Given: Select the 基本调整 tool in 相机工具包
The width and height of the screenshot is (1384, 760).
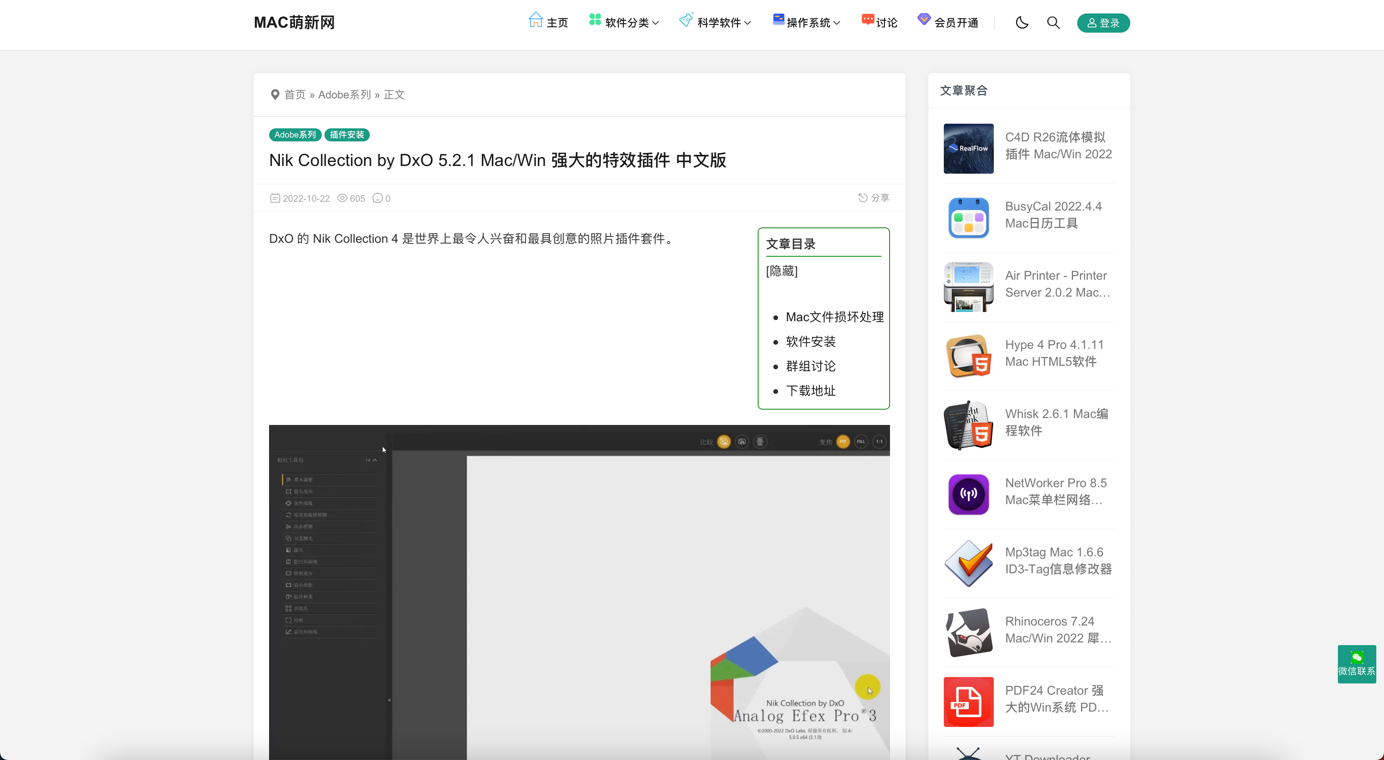Looking at the screenshot, I should tap(301, 480).
